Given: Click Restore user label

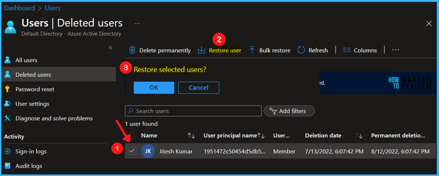Looking at the screenshot, I should (225, 50).
